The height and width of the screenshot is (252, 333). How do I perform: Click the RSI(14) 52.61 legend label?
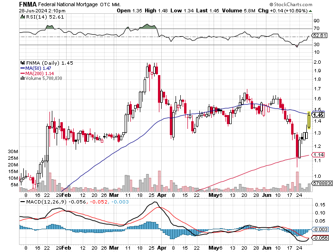pos(45,17)
